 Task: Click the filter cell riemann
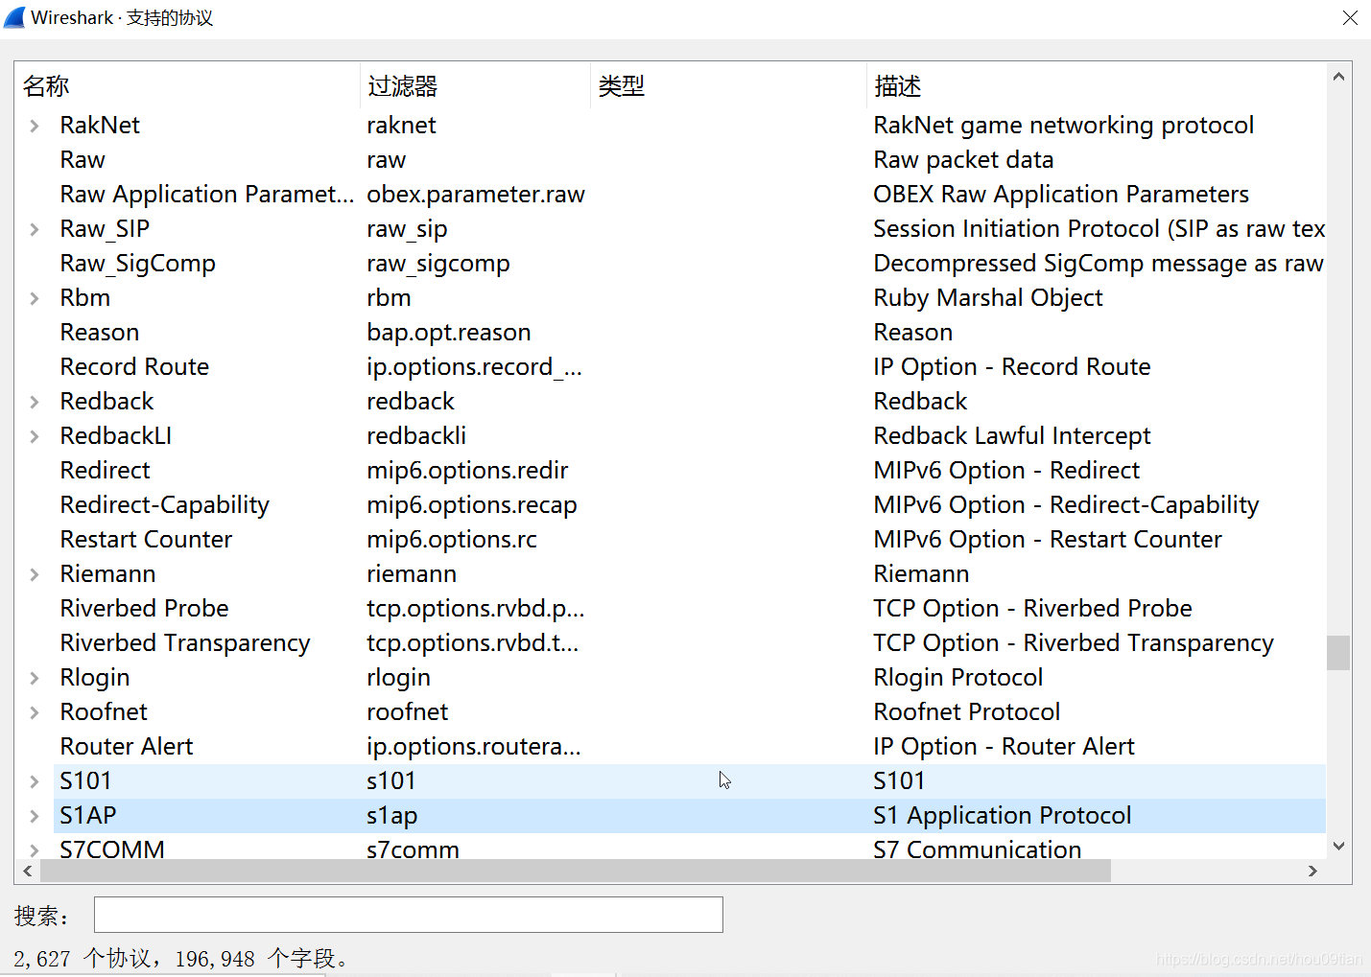pos(412,574)
